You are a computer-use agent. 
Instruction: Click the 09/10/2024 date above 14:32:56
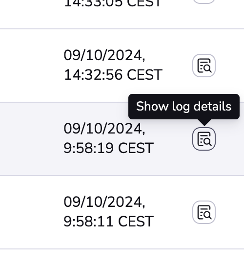tap(104, 55)
